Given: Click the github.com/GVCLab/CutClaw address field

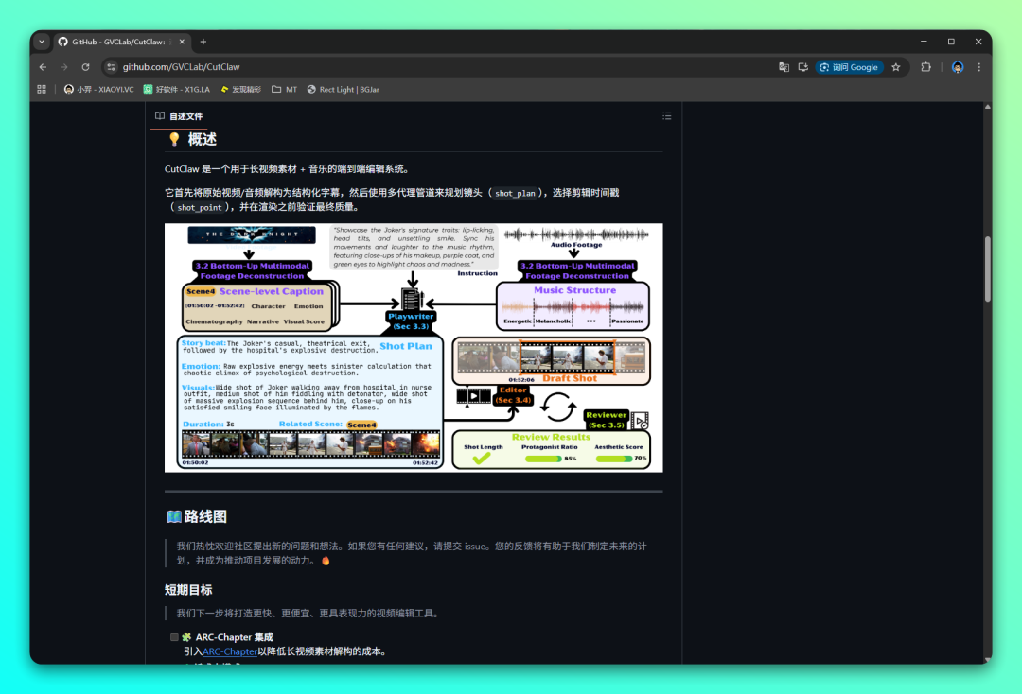Looking at the screenshot, I should (x=443, y=67).
